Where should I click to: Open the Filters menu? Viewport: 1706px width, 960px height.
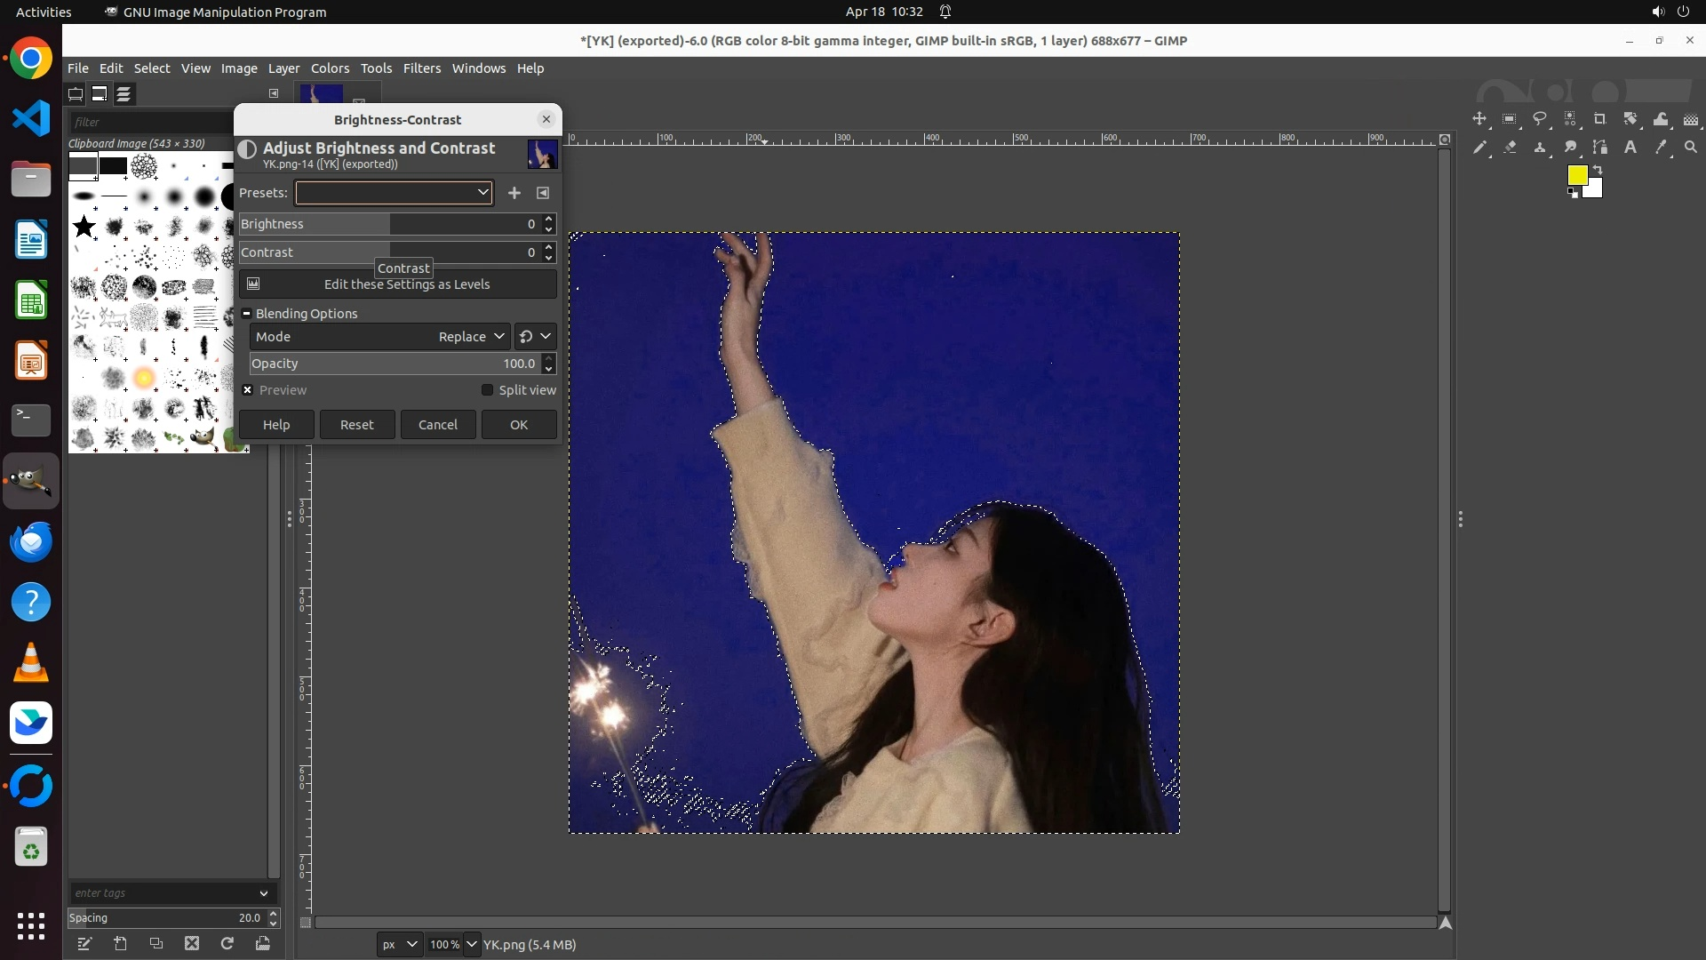[421, 68]
